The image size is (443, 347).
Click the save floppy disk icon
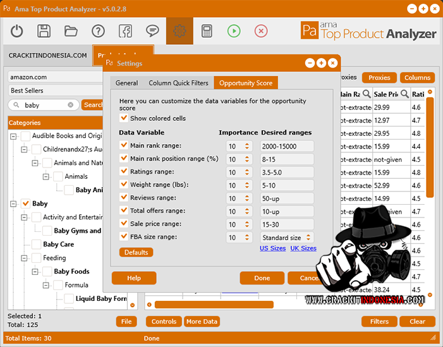click(44, 31)
